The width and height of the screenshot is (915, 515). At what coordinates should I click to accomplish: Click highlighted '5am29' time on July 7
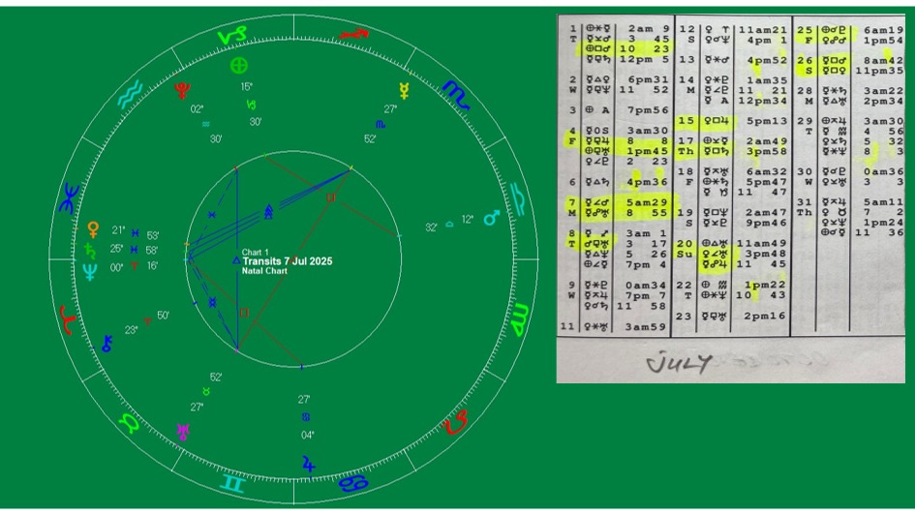(647, 202)
